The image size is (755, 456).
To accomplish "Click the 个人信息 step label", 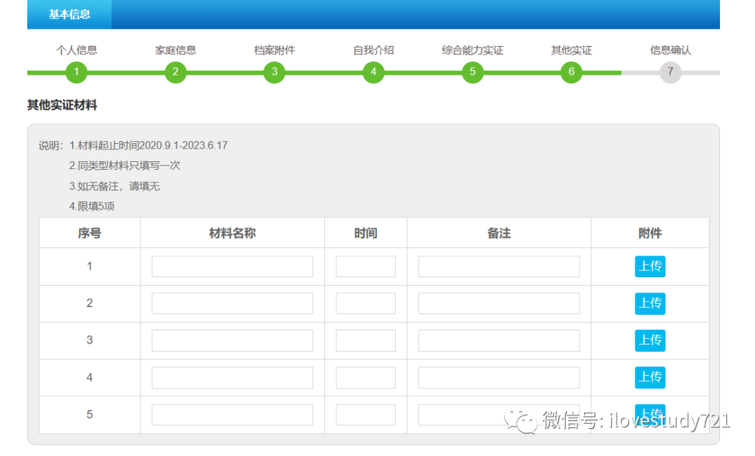I will tap(76, 50).
